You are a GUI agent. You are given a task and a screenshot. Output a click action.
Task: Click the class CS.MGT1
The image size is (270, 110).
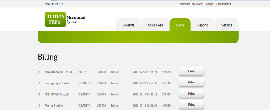(84, 105)
